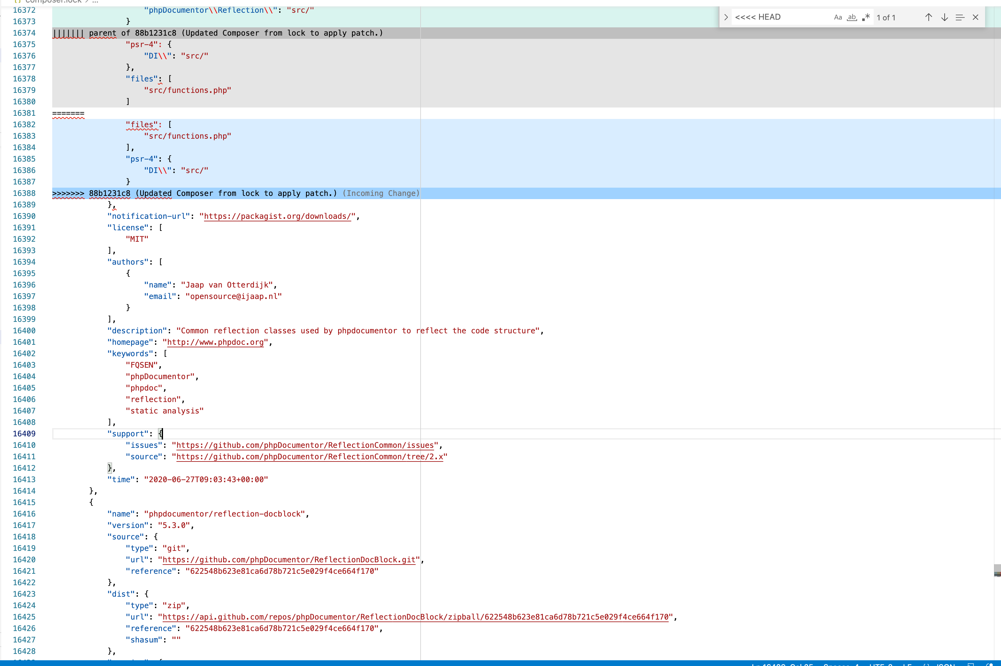Expand the replace field with the chevron

[x=726, y=17]
